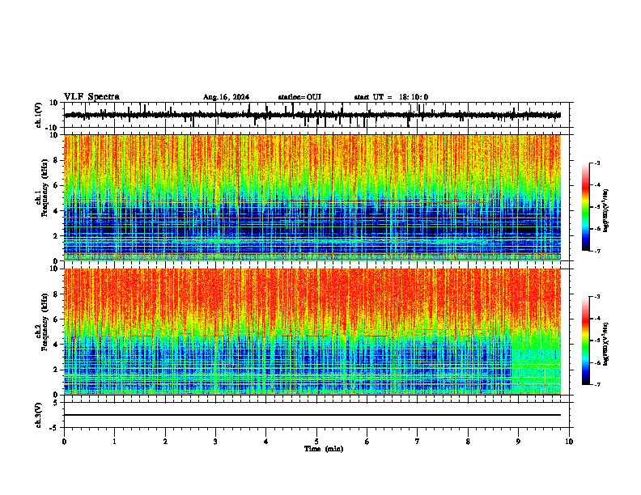Click time axis tick label "3"

coord(216,442)
